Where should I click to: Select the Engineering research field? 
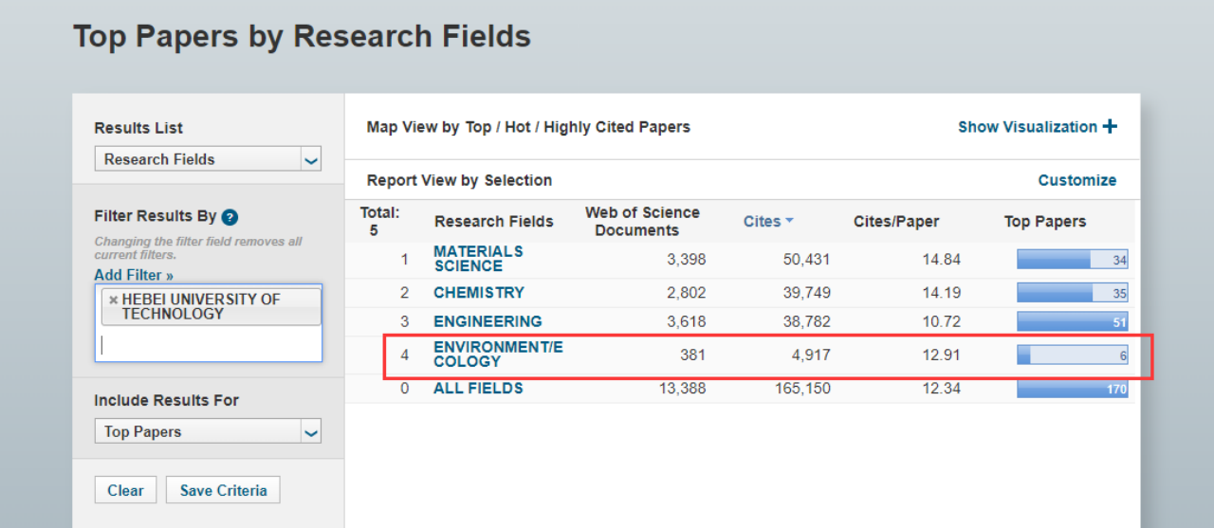click(x=487, y=321)
